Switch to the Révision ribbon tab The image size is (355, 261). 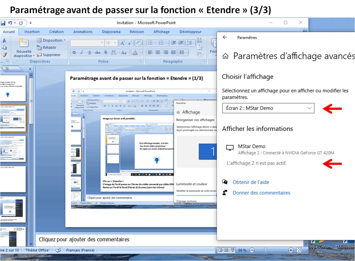tap(137, 32)
